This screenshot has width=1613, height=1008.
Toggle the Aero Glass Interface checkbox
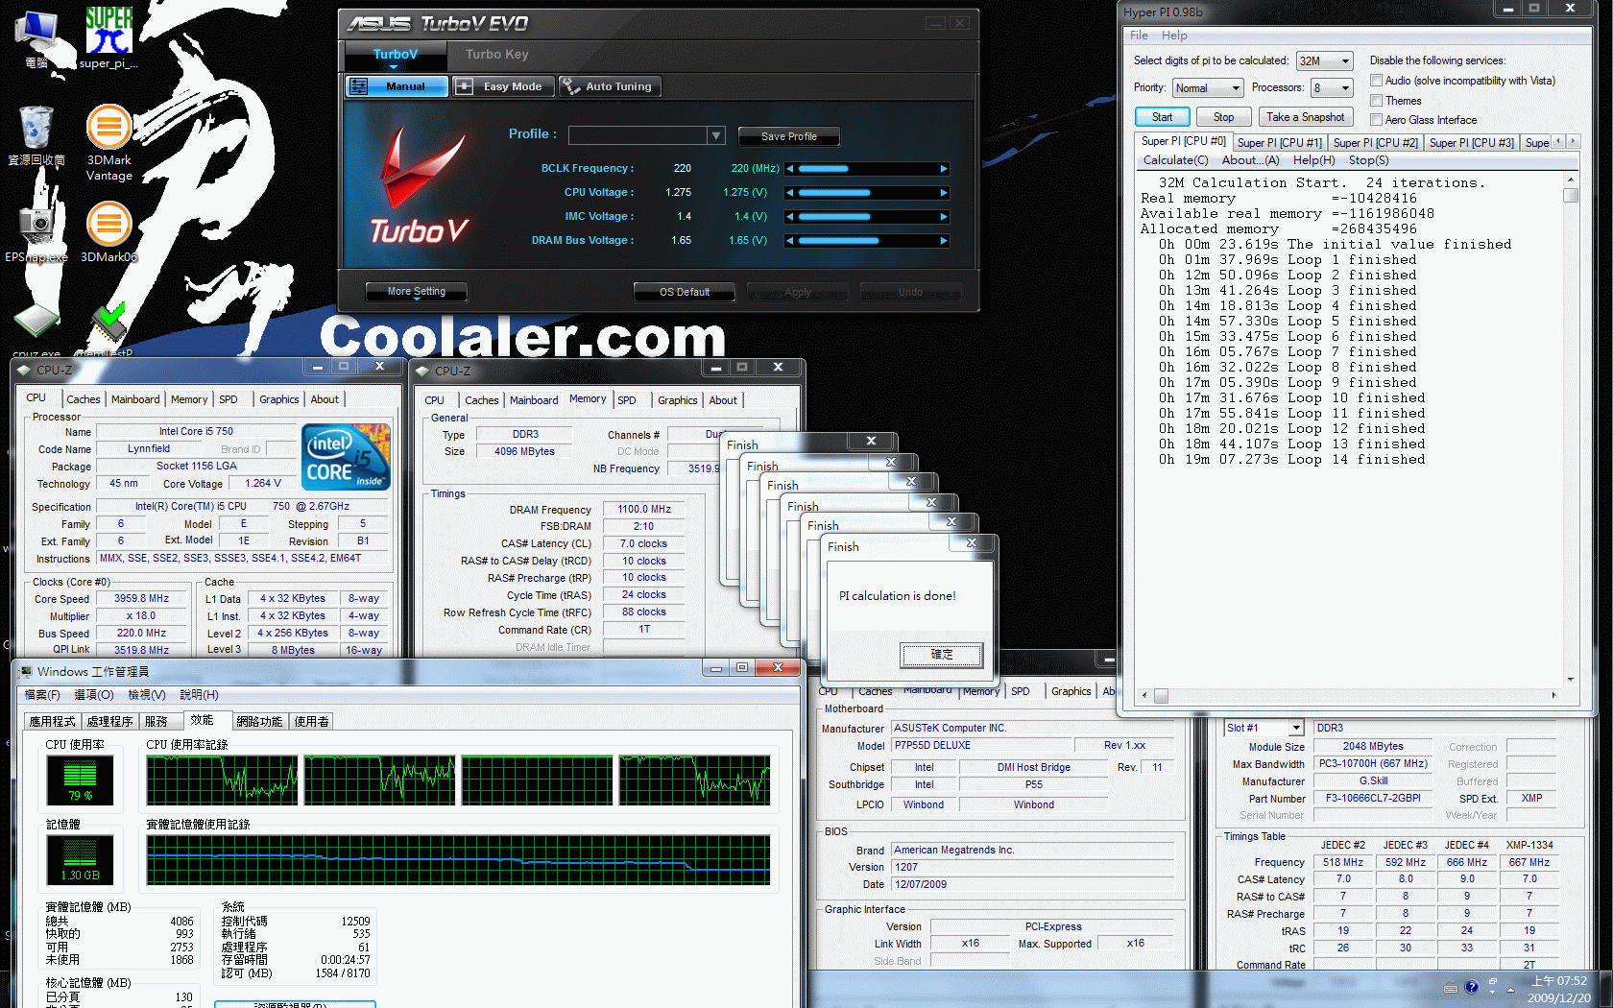coord(1377,119)
